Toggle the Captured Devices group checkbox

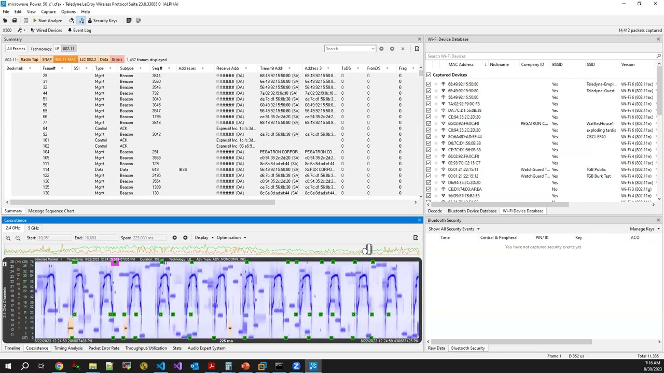[428, 75]
